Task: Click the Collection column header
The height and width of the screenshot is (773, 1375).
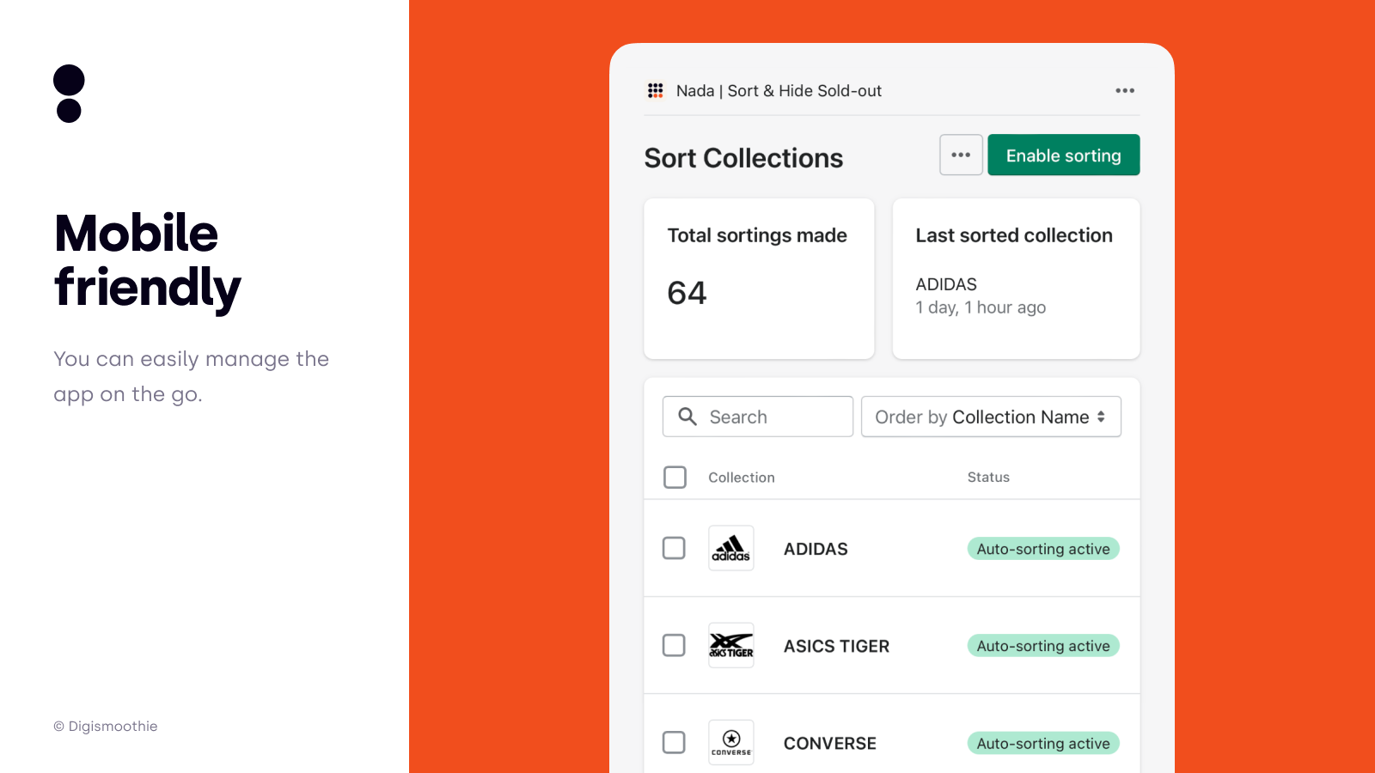Action: pos(742,478)
